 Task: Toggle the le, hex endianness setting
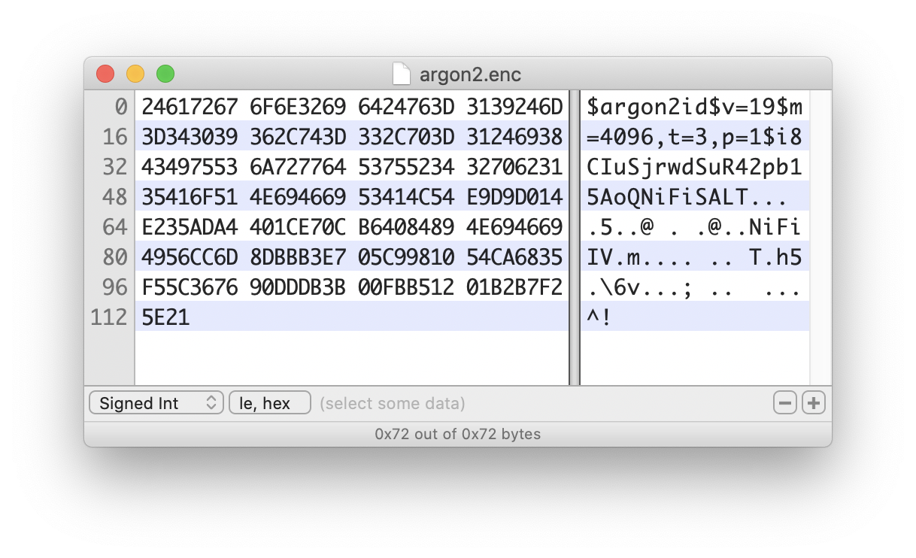(269, 402)
